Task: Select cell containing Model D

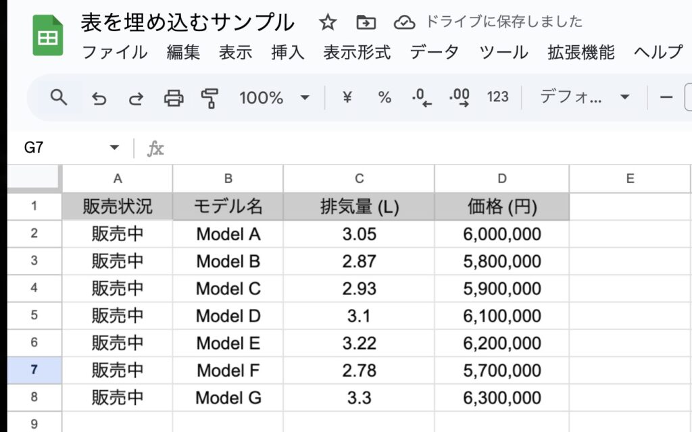Action: point(228,316)
